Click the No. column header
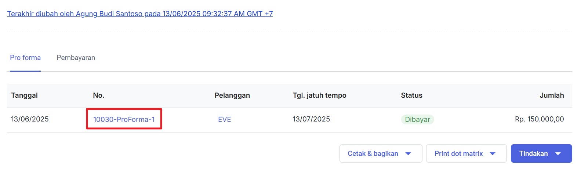The image size is (581, 176). point(99,96)
